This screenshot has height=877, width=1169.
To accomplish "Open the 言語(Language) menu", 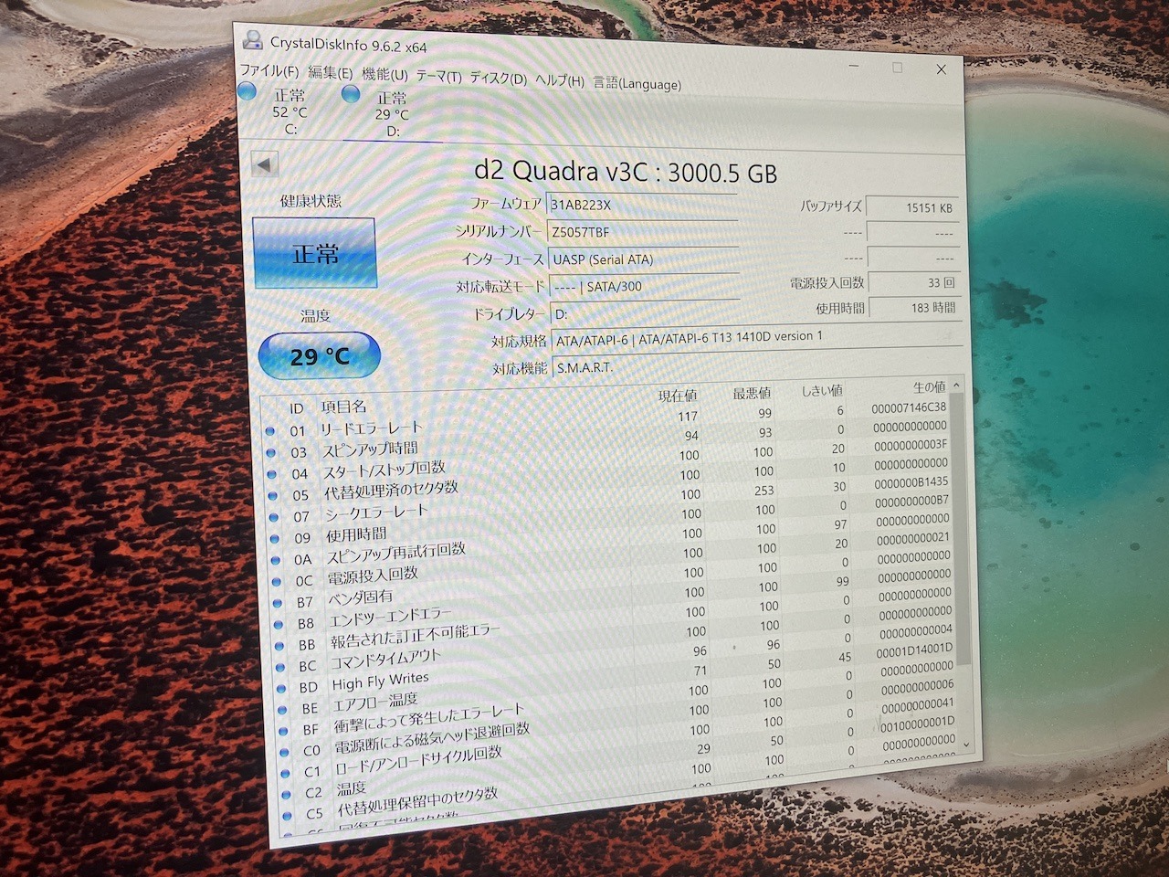I will pyautogui.click(x=637, y=83).
